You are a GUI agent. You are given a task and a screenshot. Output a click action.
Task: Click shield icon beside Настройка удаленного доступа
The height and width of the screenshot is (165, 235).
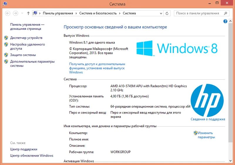[6, 44]
